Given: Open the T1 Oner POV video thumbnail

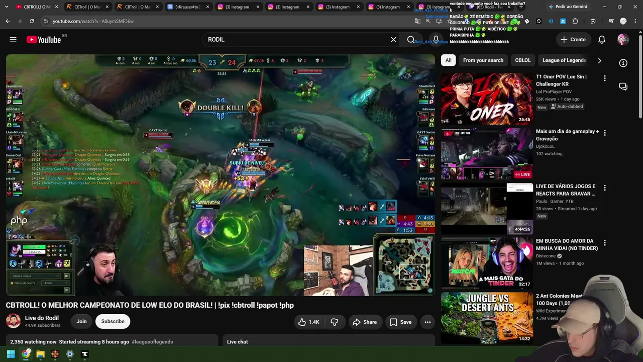Looking at the screenshot, I should point(487,99).
